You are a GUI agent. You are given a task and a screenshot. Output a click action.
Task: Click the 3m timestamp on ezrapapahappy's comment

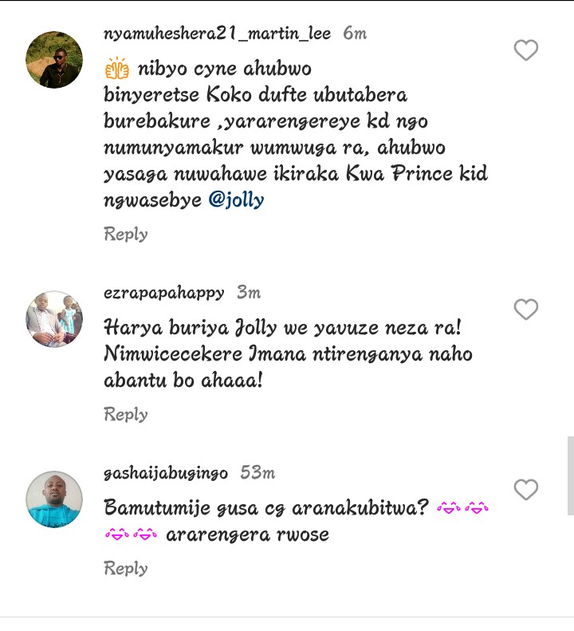[249, 293]
